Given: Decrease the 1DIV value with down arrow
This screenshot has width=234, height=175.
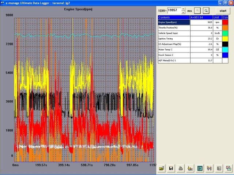Looking at the screenshot, I should (183, 12).
